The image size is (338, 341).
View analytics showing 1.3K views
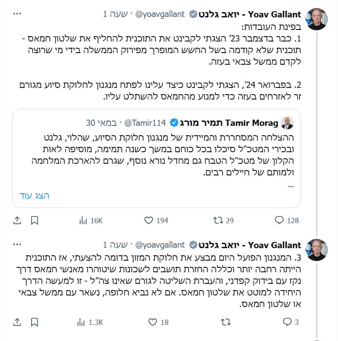pos(91,321)
